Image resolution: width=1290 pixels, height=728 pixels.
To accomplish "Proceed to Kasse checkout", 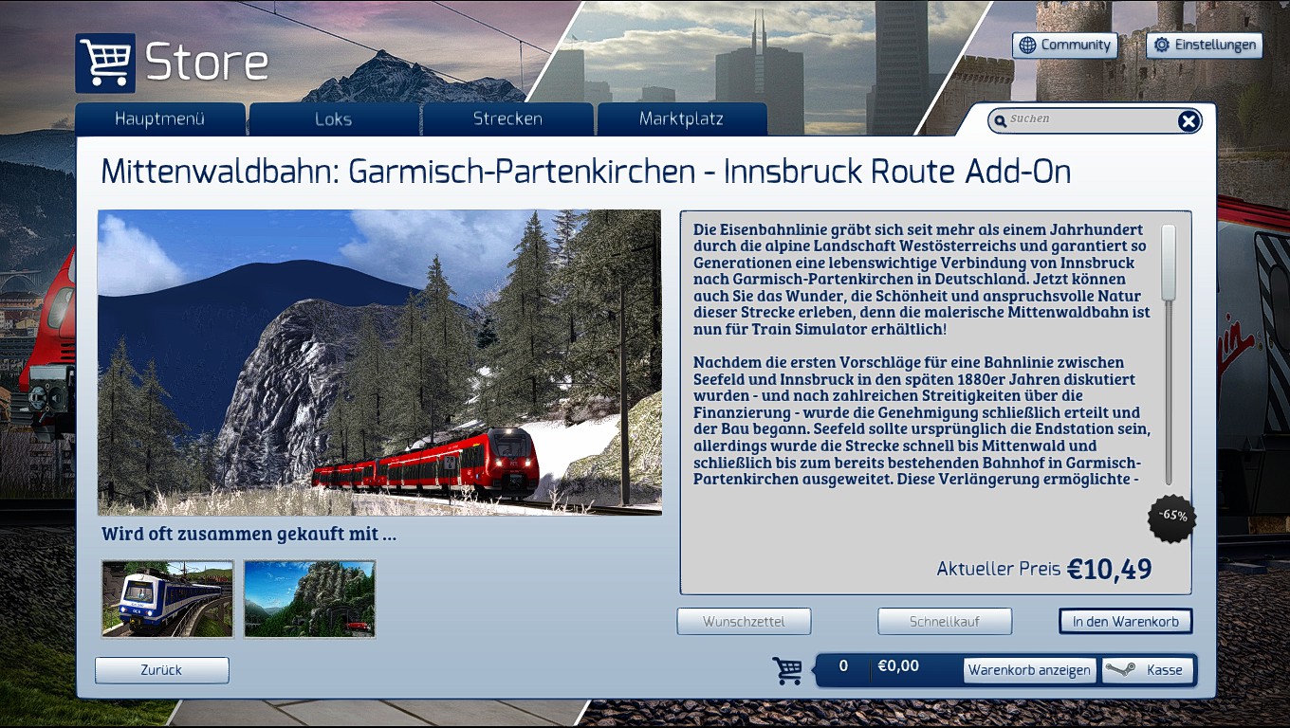I will point(1146,670).
